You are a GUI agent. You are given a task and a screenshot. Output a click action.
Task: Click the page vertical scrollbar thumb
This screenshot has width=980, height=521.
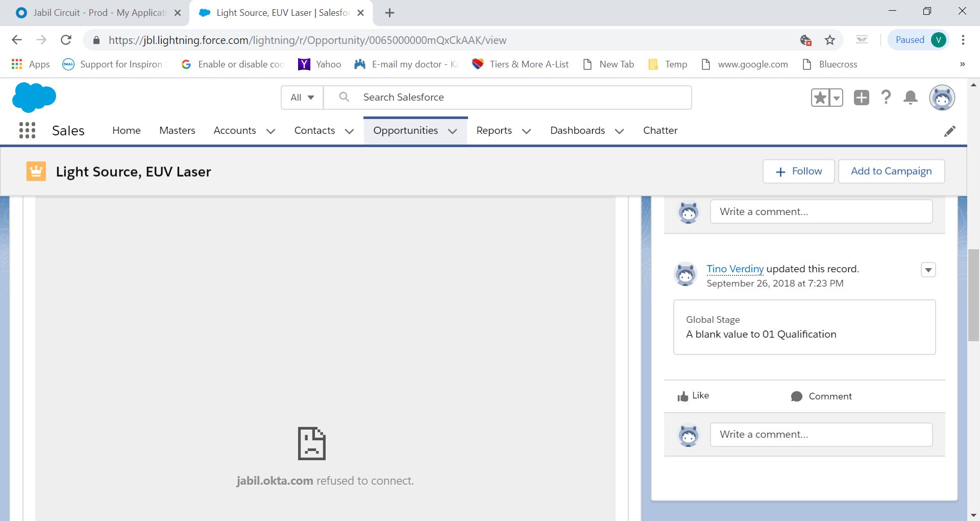pos(973,295)
